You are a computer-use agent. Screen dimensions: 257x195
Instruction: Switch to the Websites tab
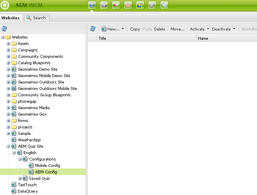[11, 18]
